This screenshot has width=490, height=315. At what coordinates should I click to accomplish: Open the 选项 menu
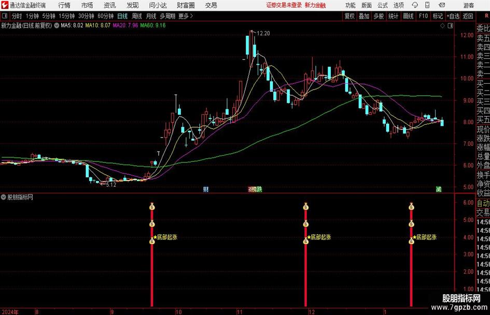(x=398, y=5)
